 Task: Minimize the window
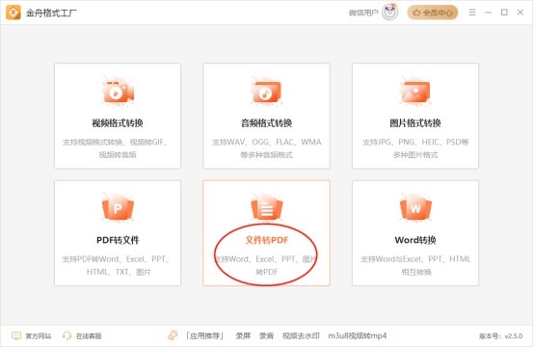[488, 13]
